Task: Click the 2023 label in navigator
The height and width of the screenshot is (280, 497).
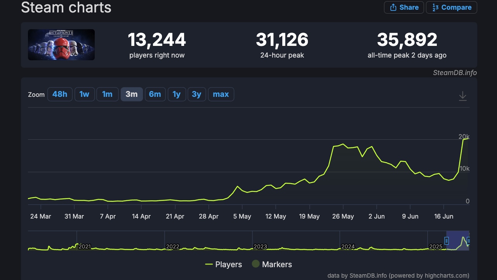Action: (260, 247)
